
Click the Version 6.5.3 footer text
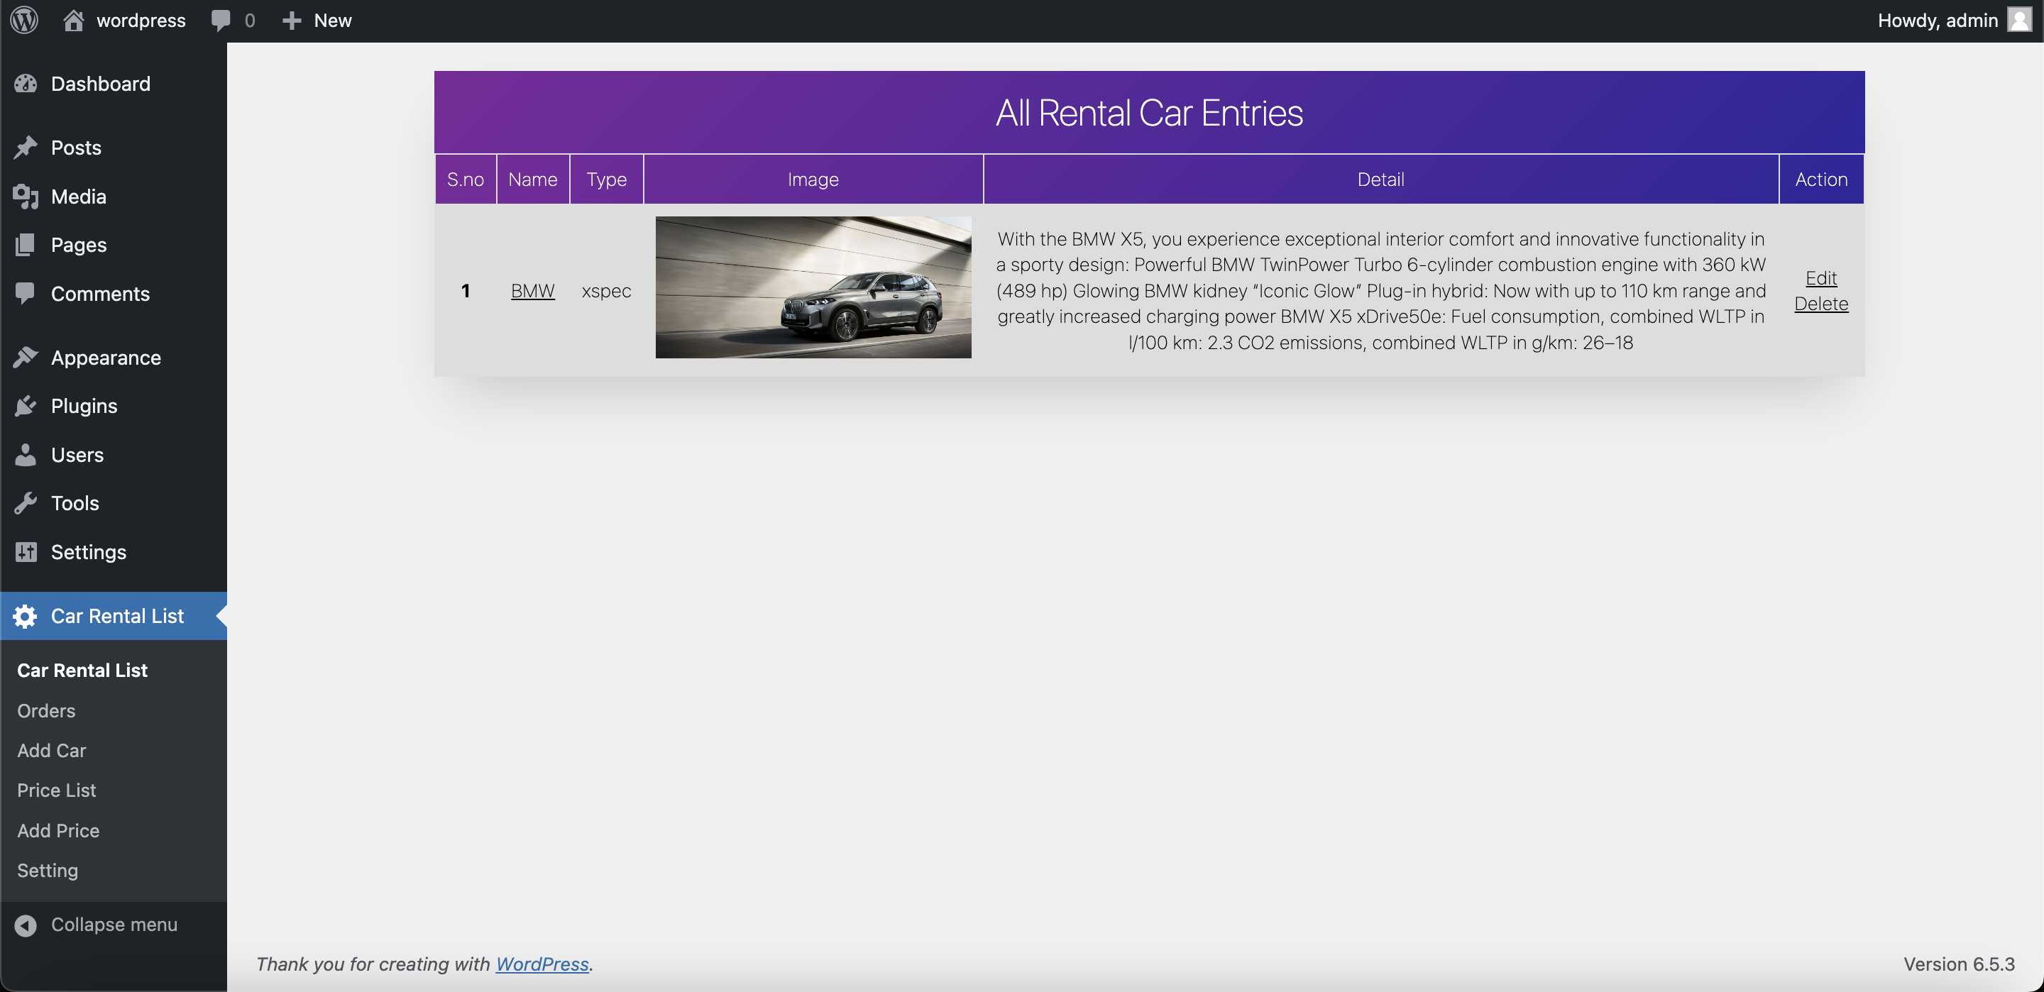click(1958, 964)
